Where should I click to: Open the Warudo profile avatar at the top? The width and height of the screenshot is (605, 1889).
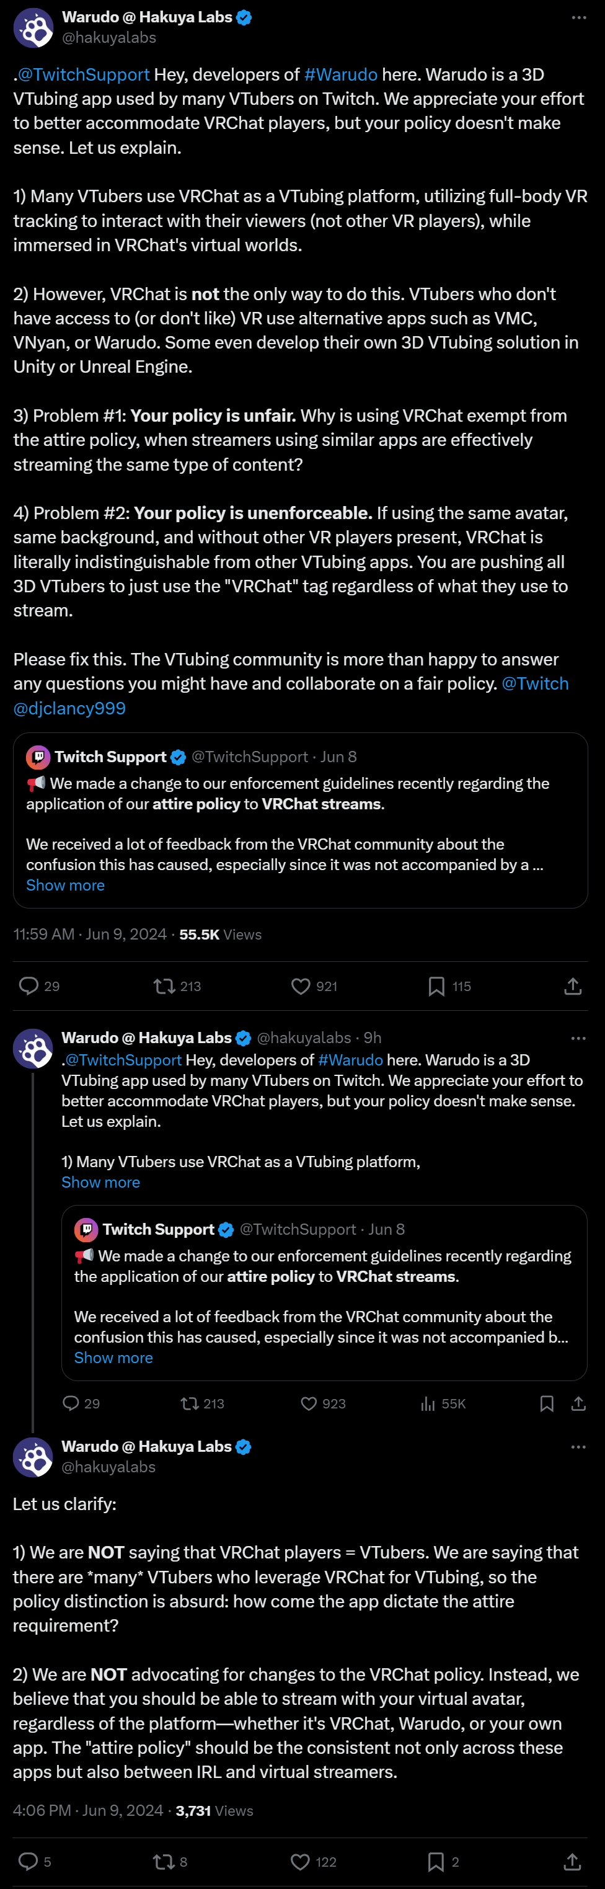tap(33, 27)
